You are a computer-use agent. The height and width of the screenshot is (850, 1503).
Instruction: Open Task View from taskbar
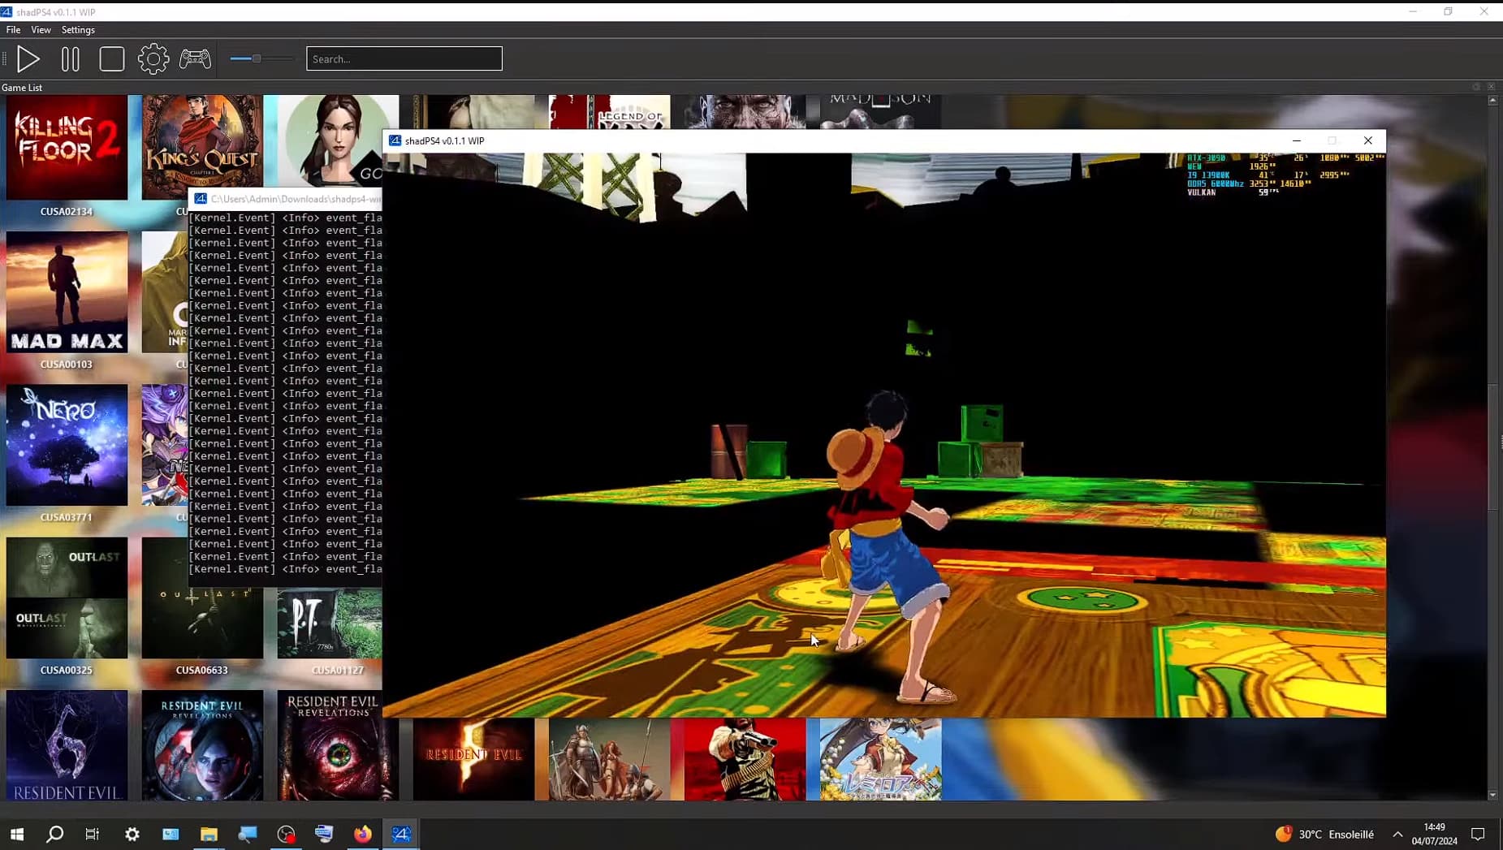(x=93, y=834)
